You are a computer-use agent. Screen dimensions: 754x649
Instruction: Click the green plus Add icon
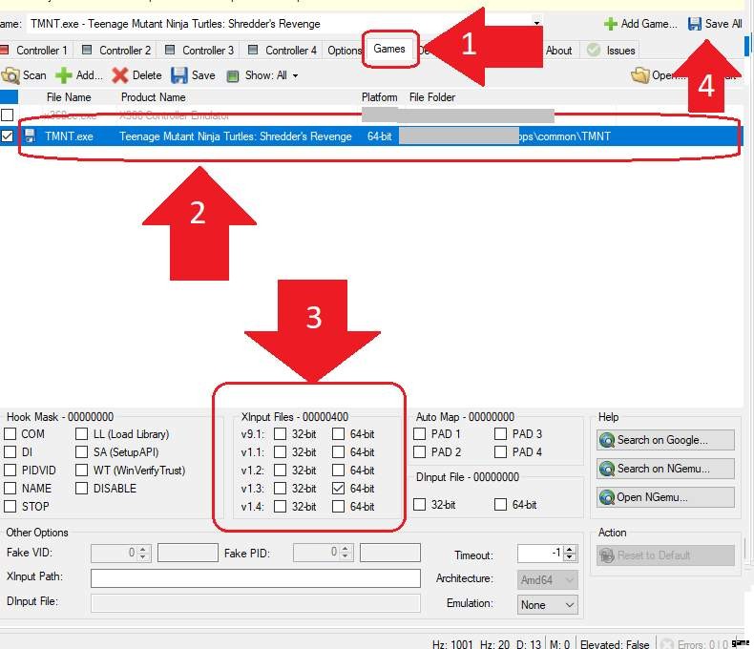[64, 75]
